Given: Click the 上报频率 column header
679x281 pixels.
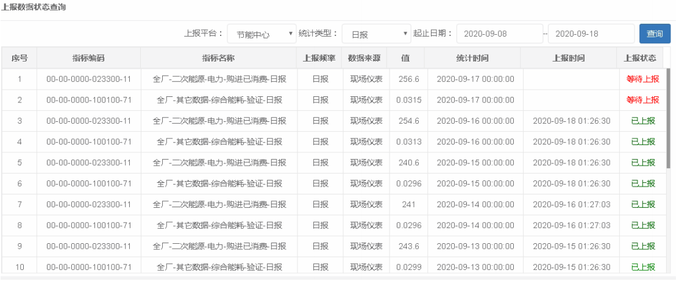Looking at the screenshot, I should click(319, 58).
